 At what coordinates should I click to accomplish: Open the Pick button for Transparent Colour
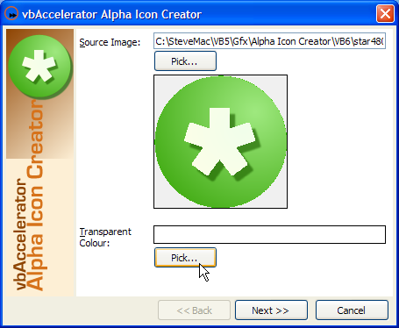[x=185, y=258]
